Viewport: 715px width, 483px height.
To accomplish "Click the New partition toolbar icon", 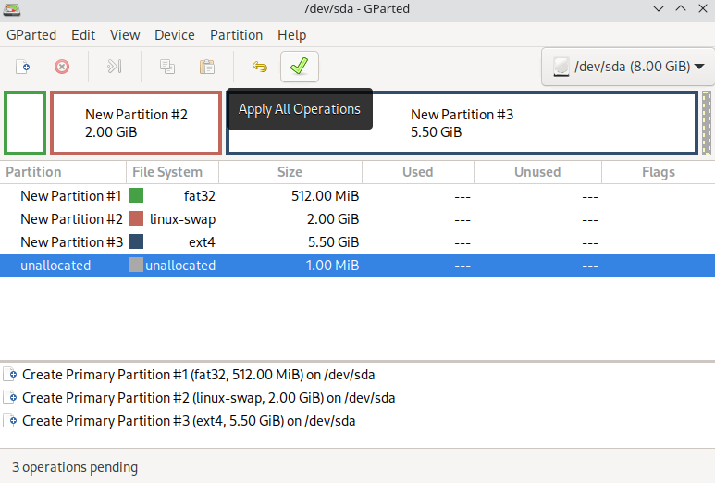I will [x=25, y=67].
